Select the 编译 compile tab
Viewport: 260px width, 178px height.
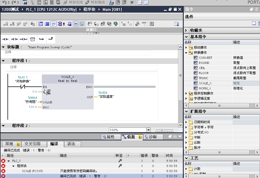click(x=55, y=144)
